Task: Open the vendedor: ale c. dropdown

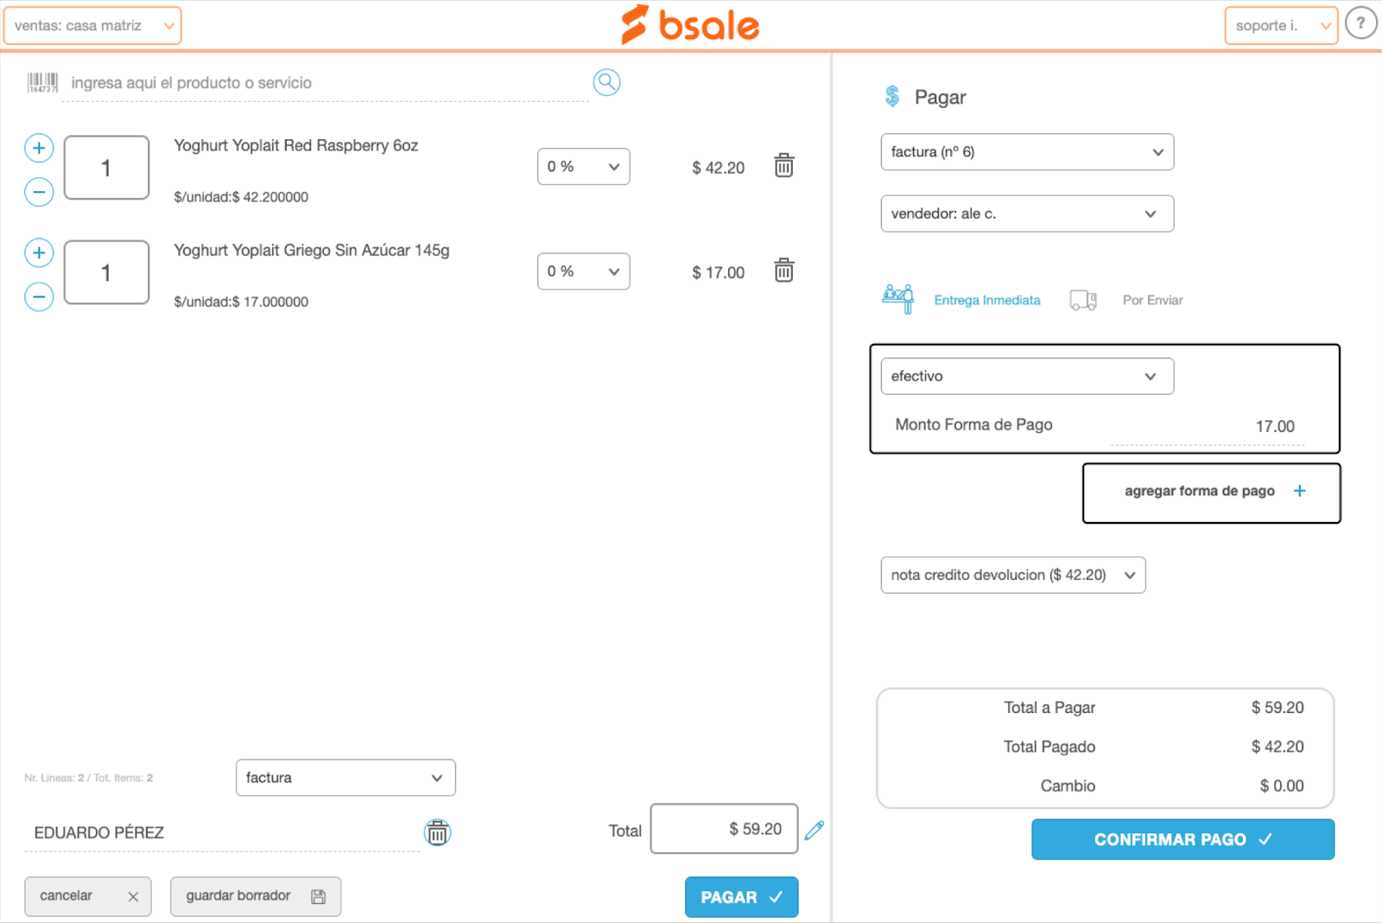Action: click(x=1027, y=213)
